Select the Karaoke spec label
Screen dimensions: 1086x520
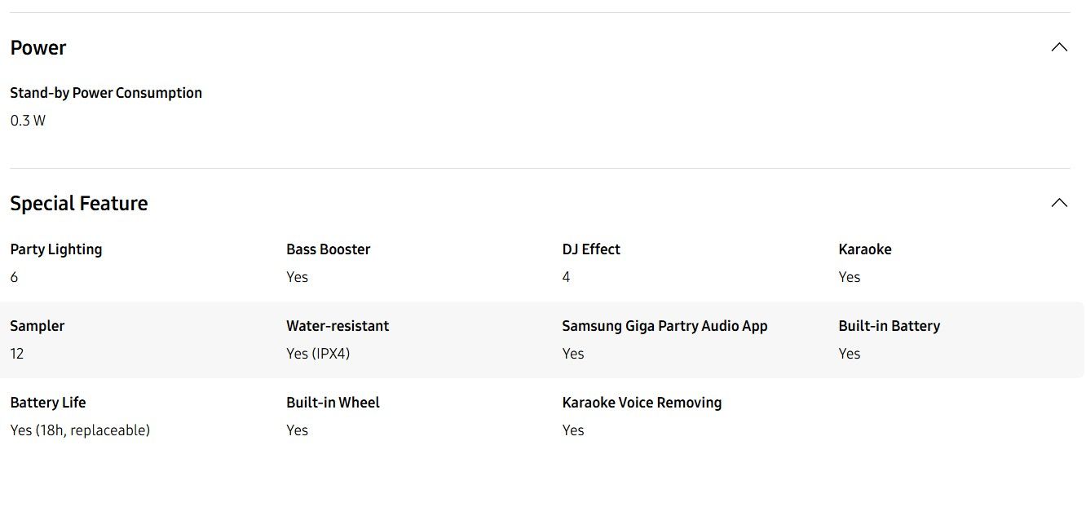click(864, 249)
